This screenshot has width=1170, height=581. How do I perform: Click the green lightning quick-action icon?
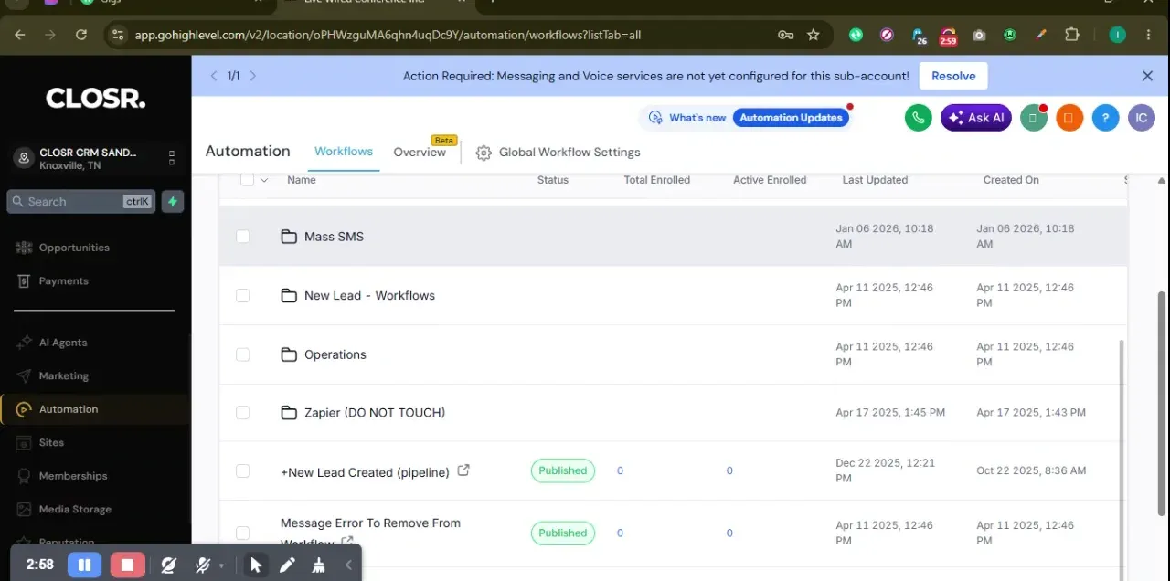[x=173, y=201]
